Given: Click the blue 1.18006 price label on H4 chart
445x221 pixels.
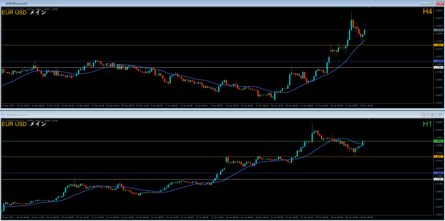Looking at the screenshot, I should click(x=438, y=61).
